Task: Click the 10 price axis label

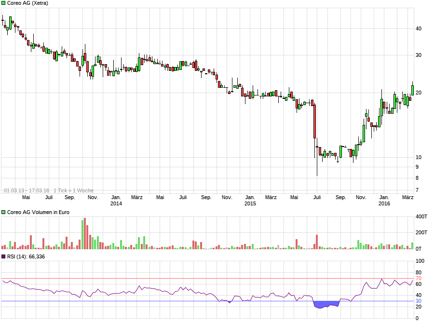Action: coord(419,157)
